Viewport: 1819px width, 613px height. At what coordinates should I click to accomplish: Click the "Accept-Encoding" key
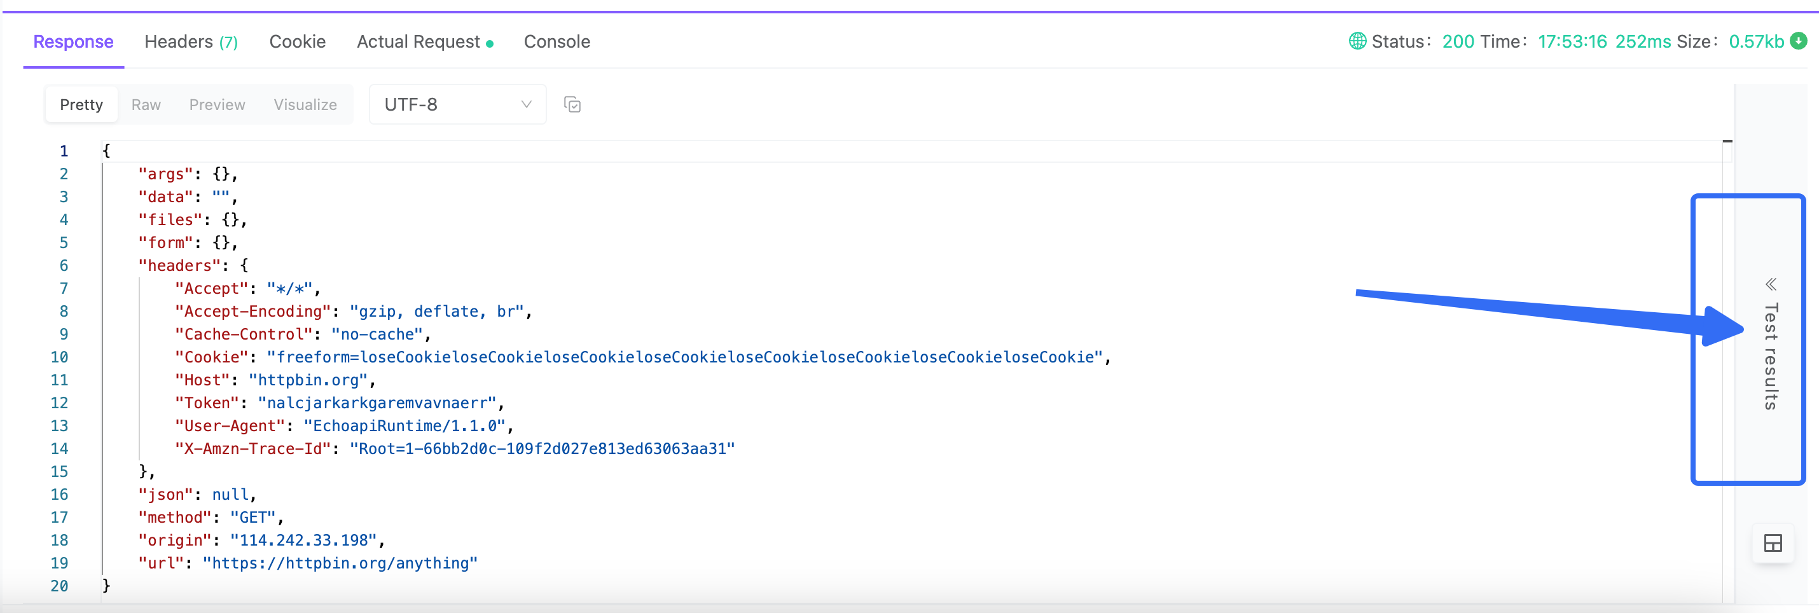pos(252,312)
